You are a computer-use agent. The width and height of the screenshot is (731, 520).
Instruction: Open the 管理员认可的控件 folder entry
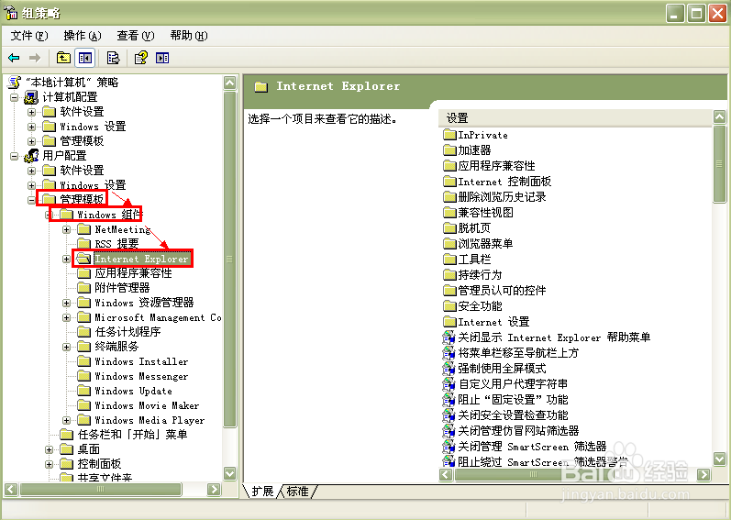click(x=502, y=291)
